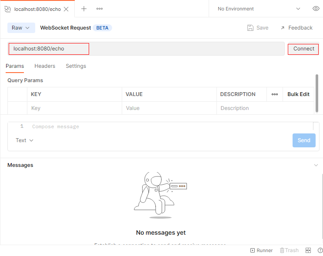Click Bulk Edit for query params
323x256 pixels.
pos(298,94)
